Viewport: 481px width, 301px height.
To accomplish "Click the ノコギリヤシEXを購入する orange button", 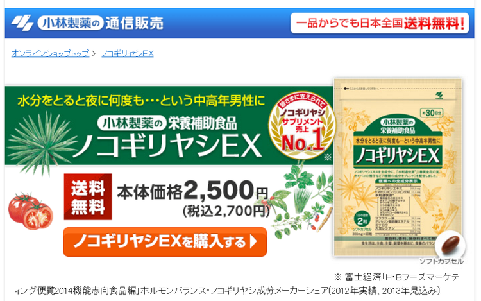I will (165, 242).
